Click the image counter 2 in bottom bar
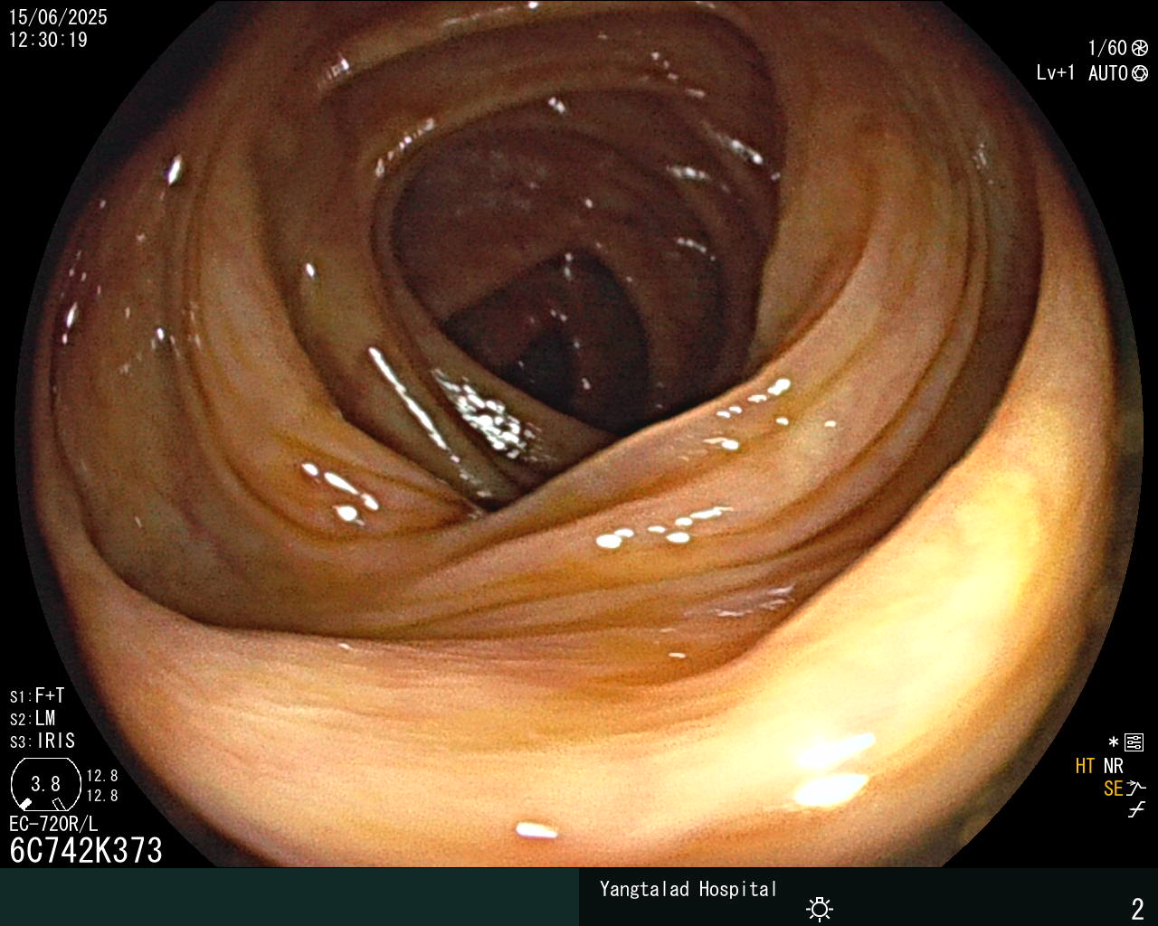1158x926 pixels. 1138,908
